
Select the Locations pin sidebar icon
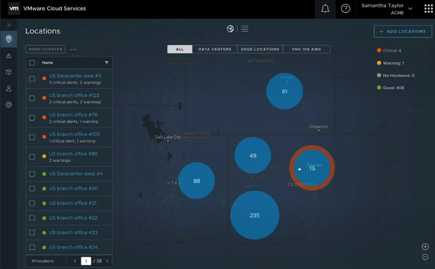point(9,39)
